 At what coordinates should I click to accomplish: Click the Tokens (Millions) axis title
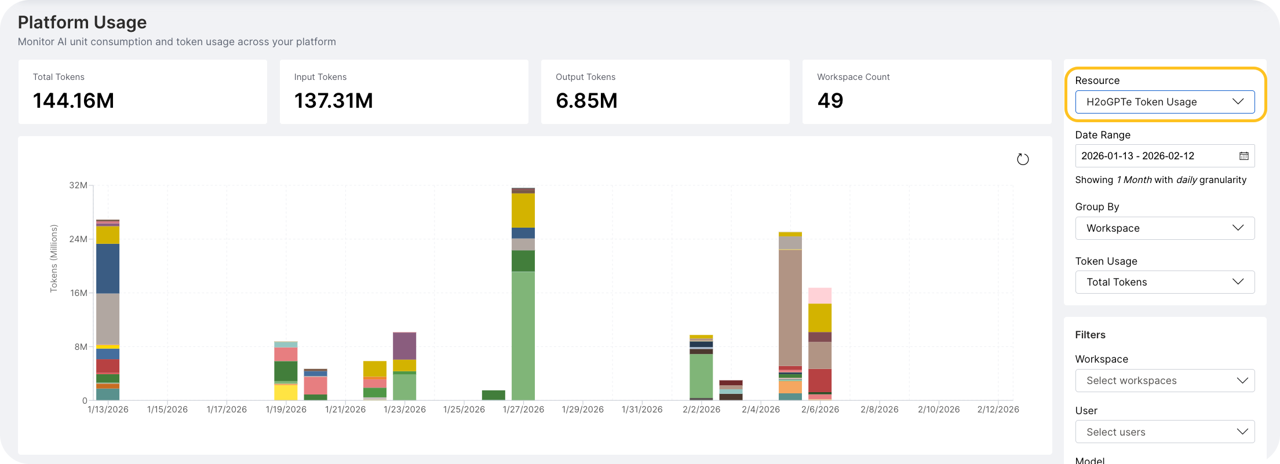[54, 258]
